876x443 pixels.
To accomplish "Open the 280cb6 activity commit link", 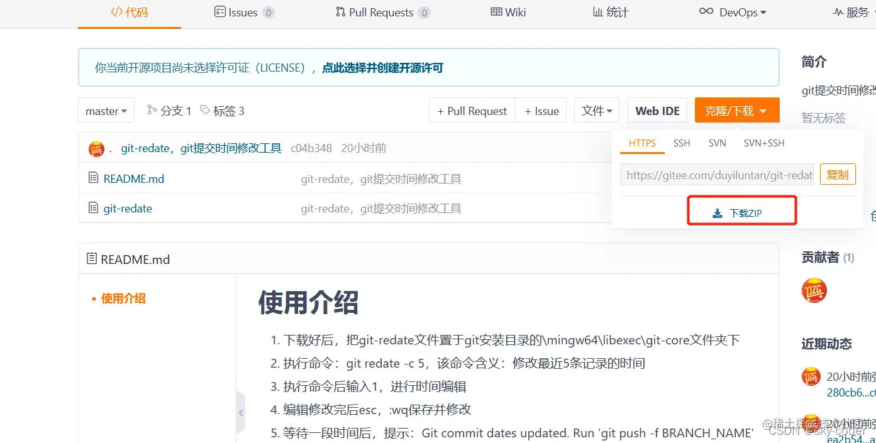I will point(851,393).
